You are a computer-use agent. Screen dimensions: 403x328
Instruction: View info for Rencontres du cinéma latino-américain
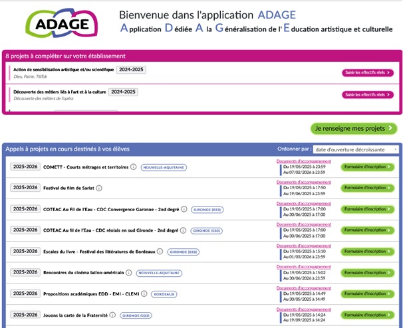pos(129,273)
